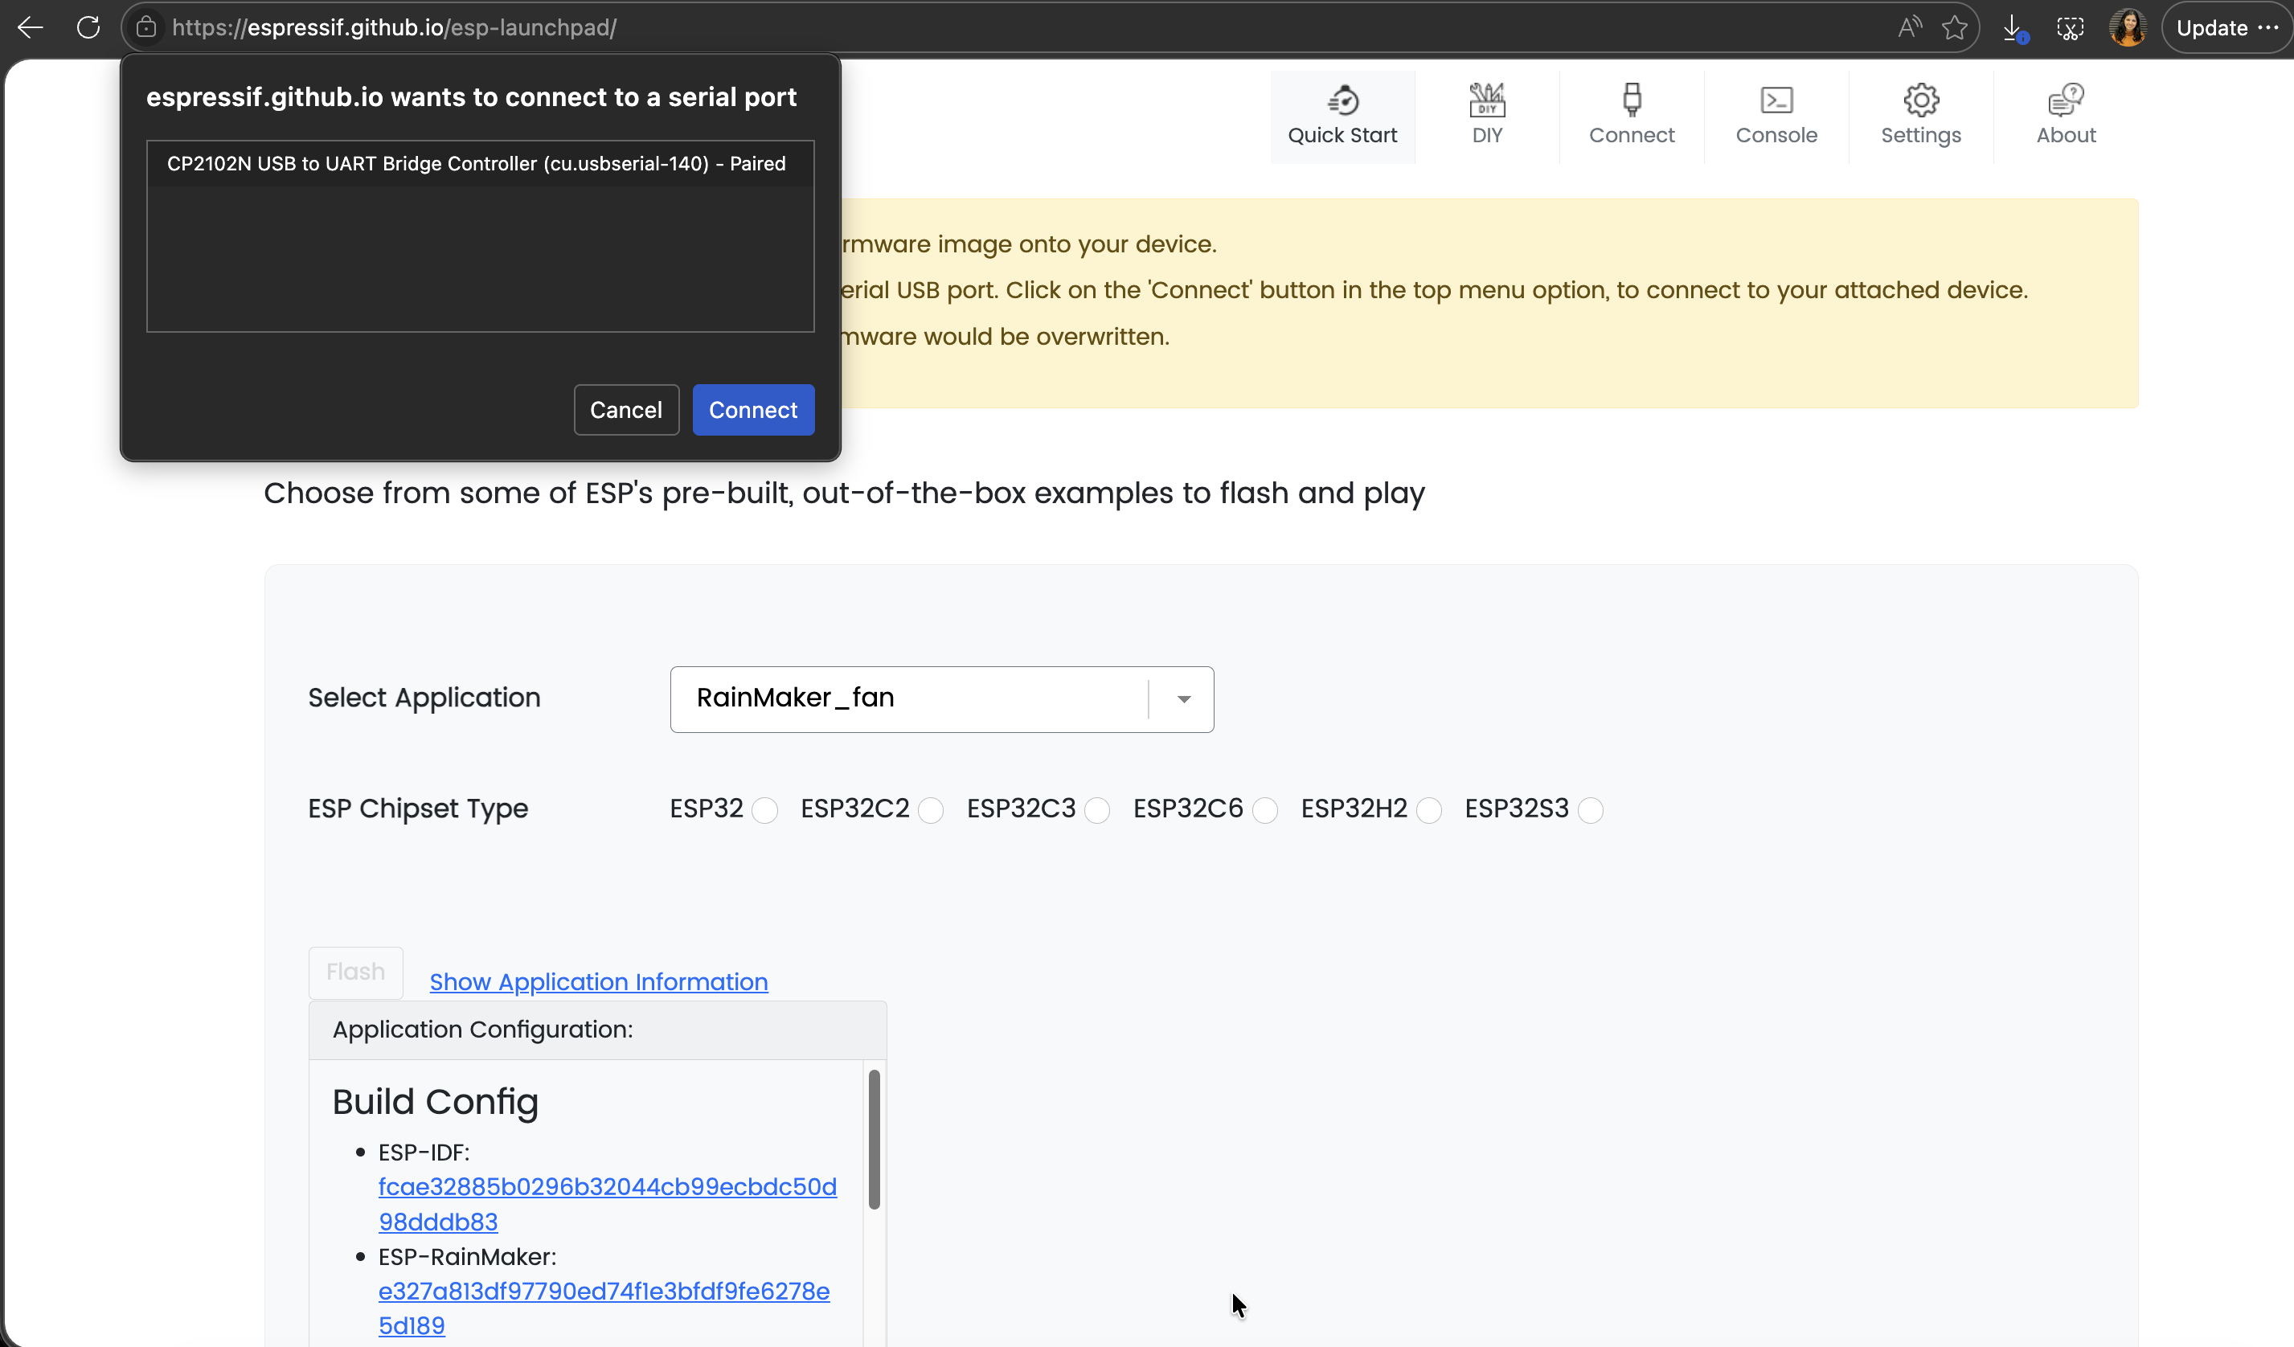Open the Select Application combo box
The width and height of the screenshot is (2294, 1347).
point(941,699)
